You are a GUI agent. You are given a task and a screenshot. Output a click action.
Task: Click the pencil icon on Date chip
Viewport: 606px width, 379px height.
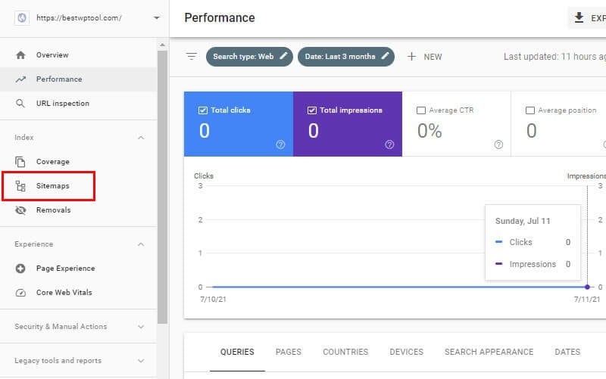pyautogui.click(x=386, y=56)
